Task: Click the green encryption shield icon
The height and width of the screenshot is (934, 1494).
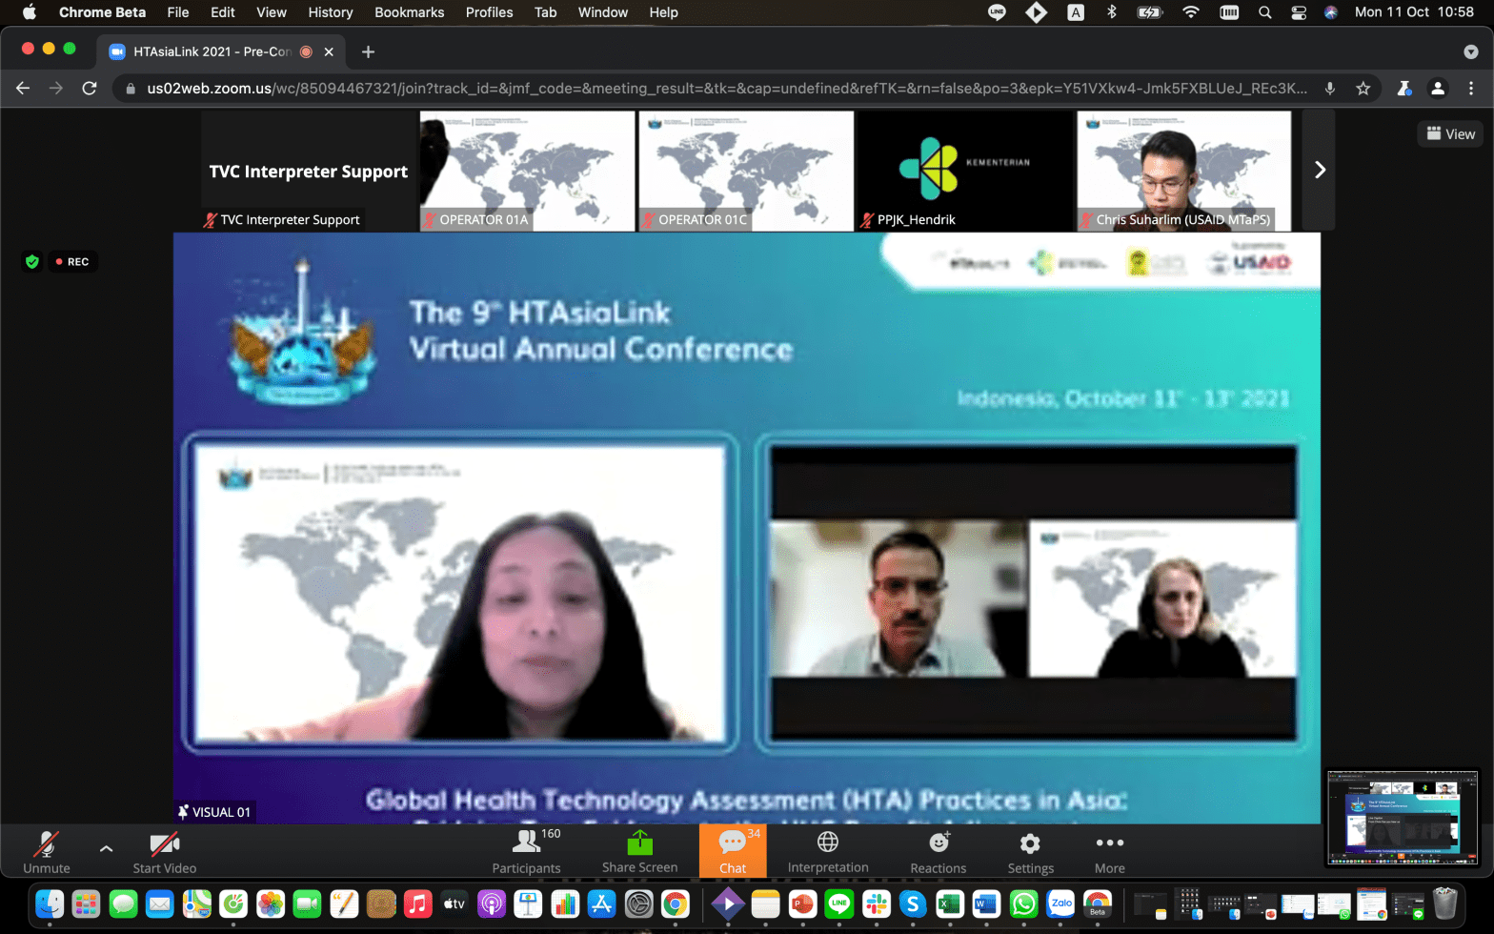Action: click(32, 261)
